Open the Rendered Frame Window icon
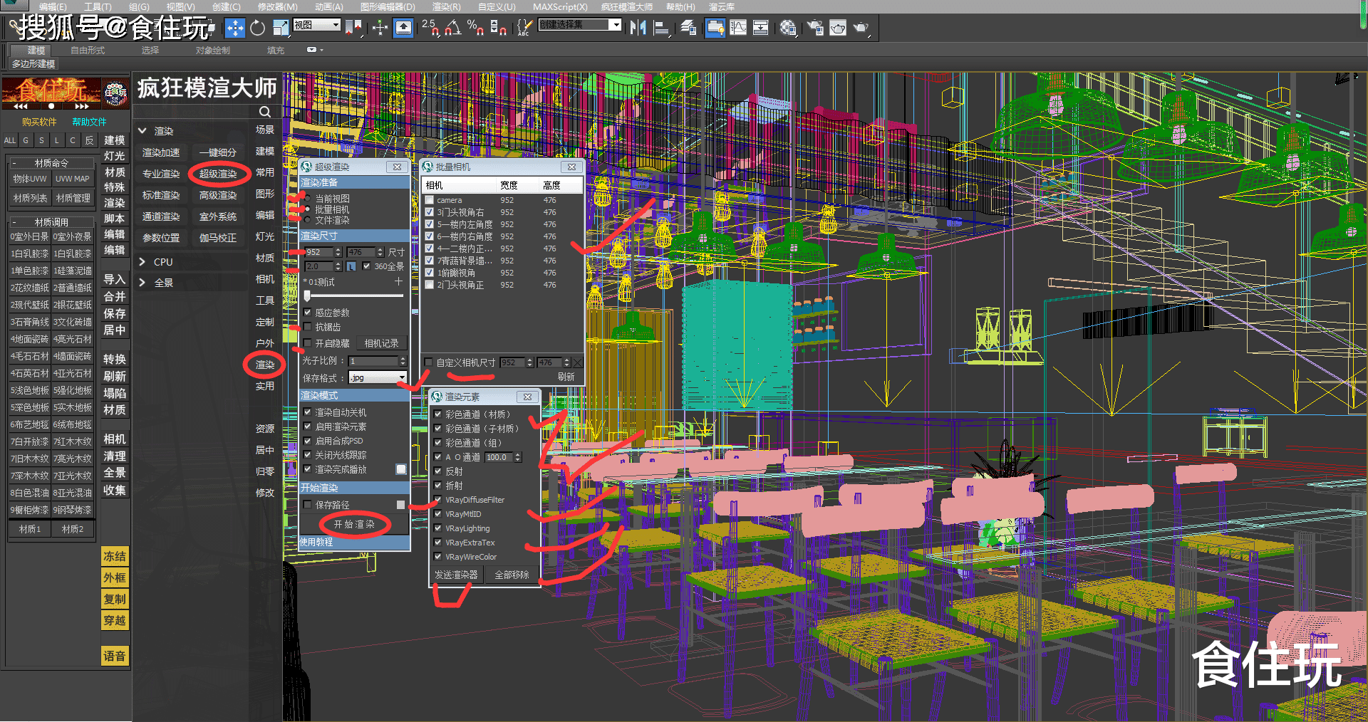 point(838,28)
